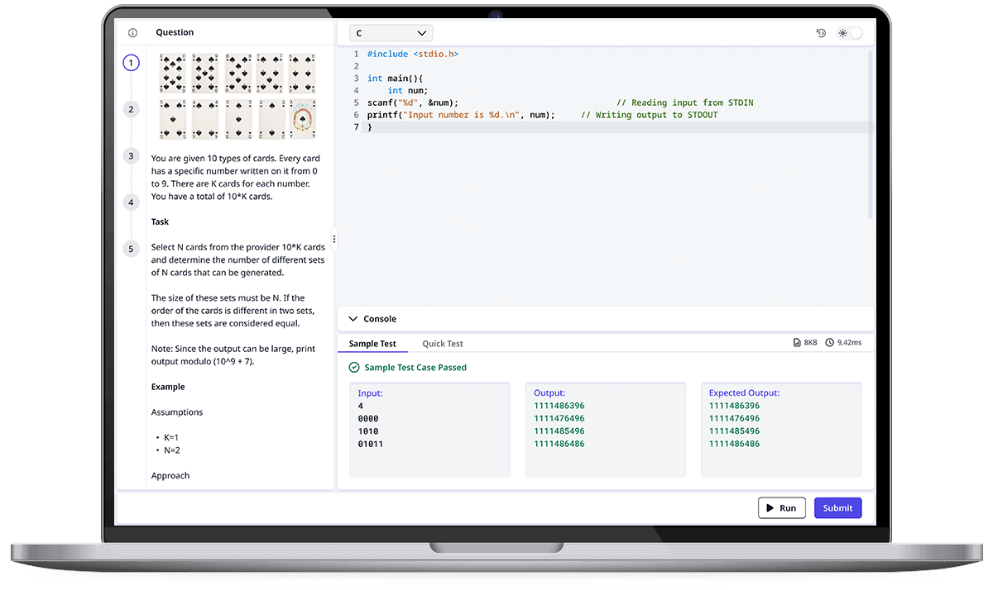The image size is (993, 590).
Task: Select question number 5 in the sidebar
Action: [x=131, y=248]
